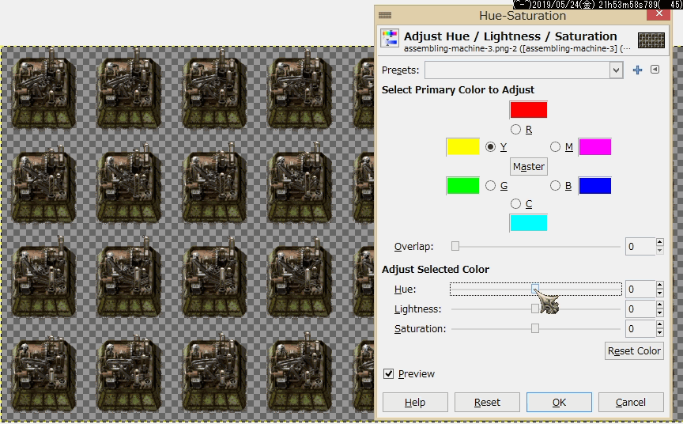Select the G green radio button
The image size is (683, 424).
(490, 186)
